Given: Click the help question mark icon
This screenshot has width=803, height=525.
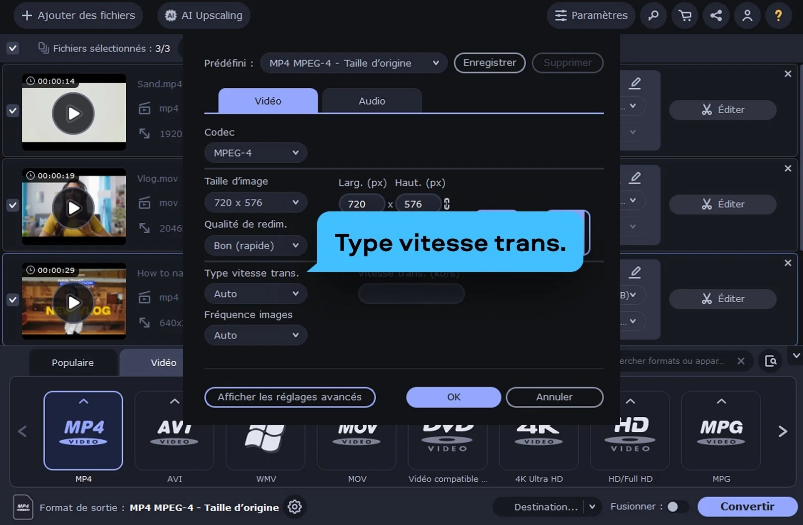Looking at the screenshot, I should (778, 15).
